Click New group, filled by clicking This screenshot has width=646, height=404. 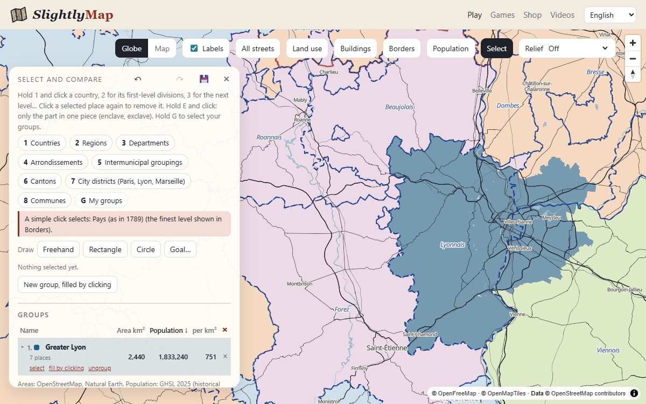67,284
